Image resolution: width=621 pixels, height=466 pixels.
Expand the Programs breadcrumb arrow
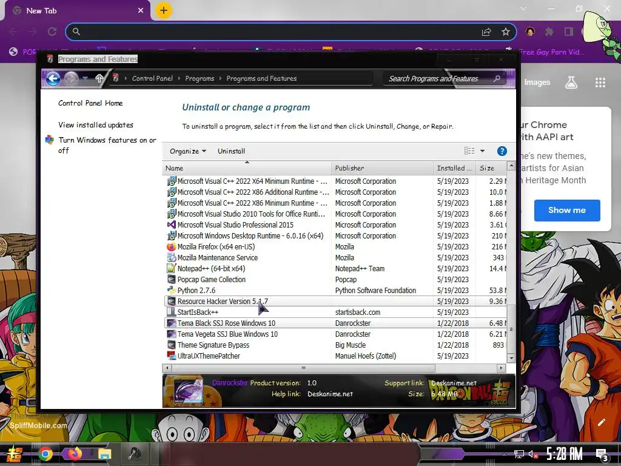click(220, 78)
